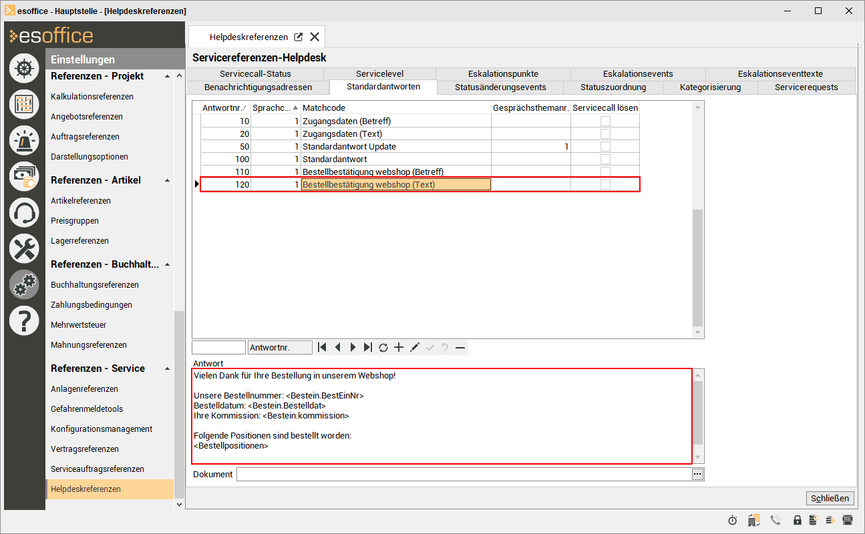Switch to the Eskalationspunkte tab

pyautogui.click(x=503, y=74)
